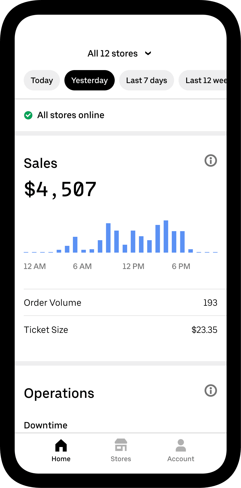Image resolution: width=241 pixels, height=488 pixels.
Task: Click the tallest bar in sales chart
Action: 166,237
